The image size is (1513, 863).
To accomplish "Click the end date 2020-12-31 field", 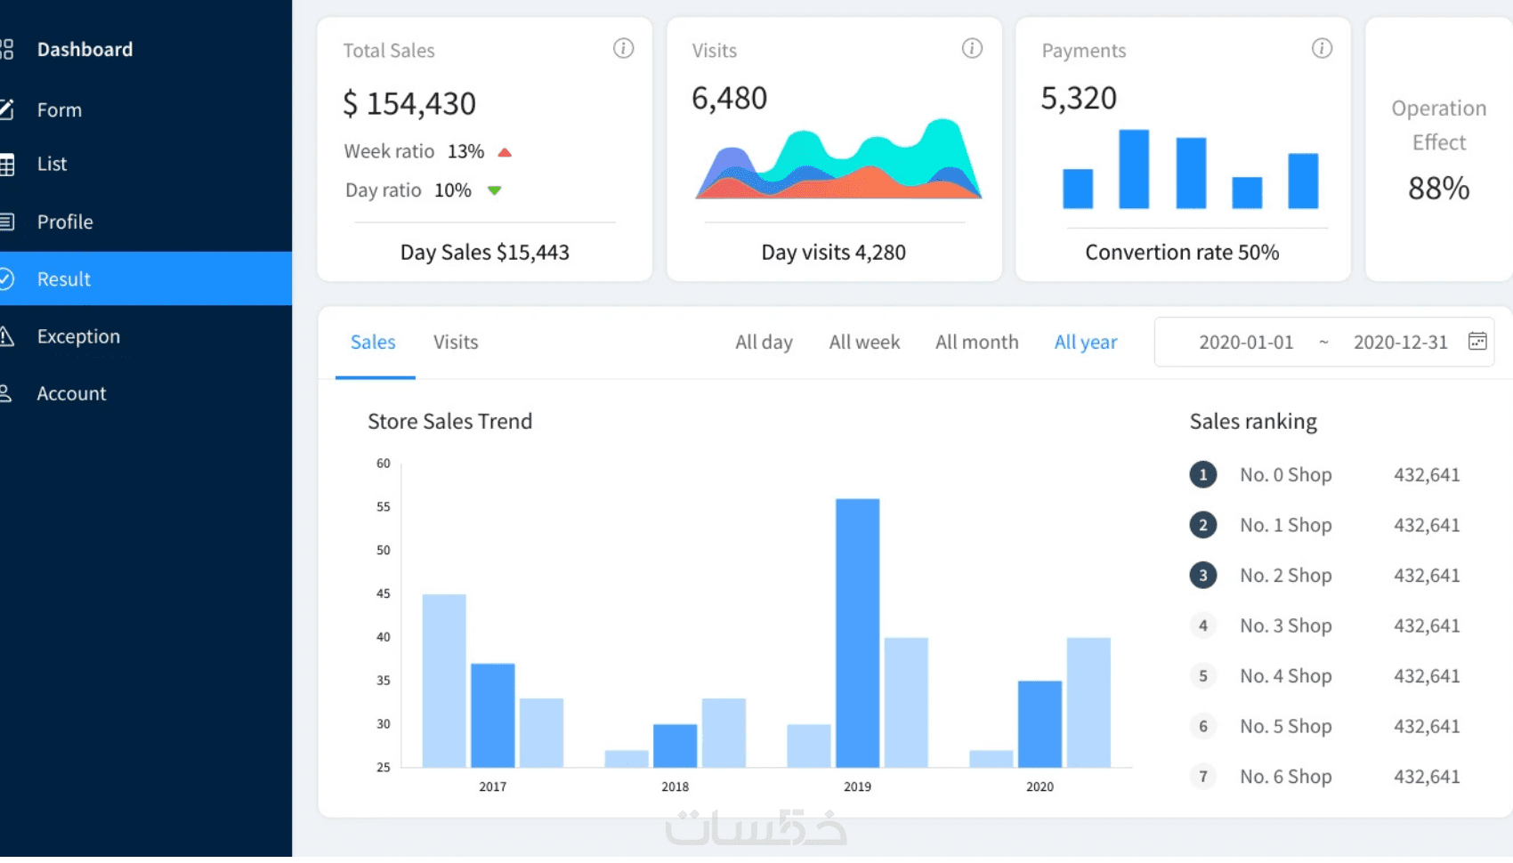I will coord(1400,343).
